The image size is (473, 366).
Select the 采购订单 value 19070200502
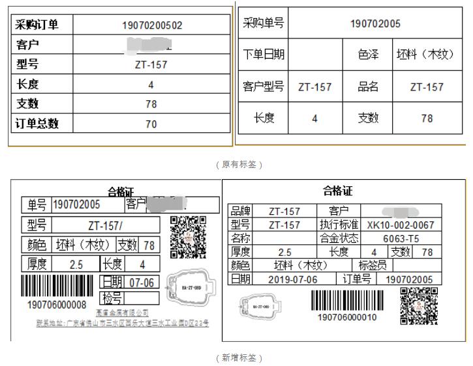tap(152, 25)
